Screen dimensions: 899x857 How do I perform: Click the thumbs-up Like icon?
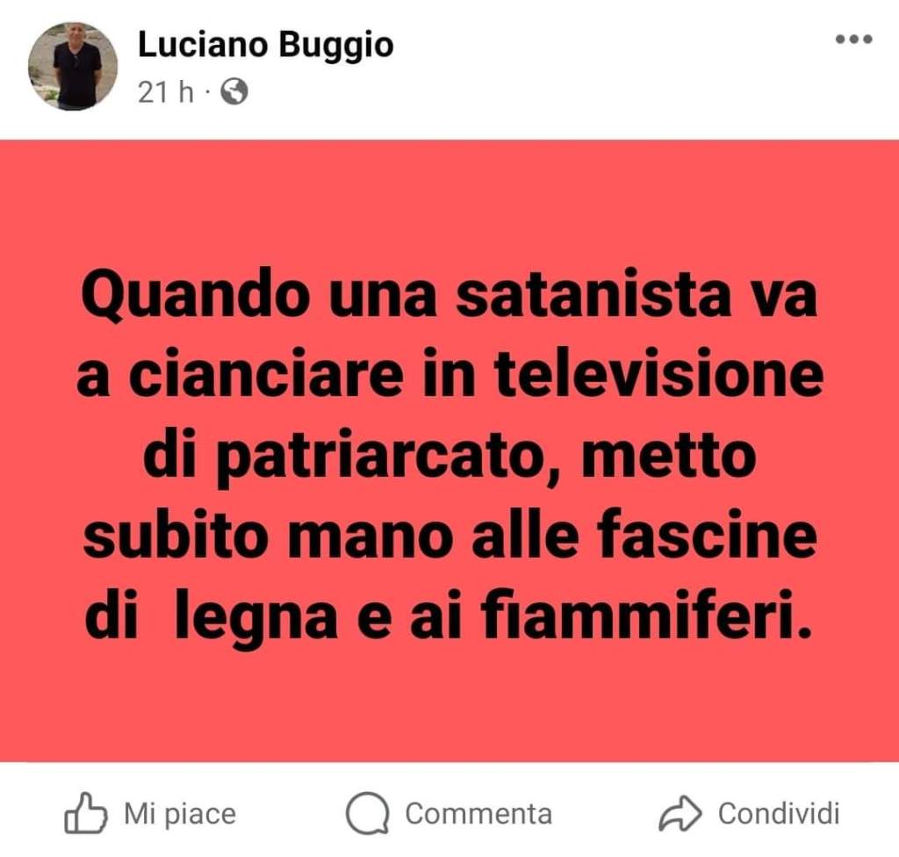pyautogui.click(x=85, y=813)
